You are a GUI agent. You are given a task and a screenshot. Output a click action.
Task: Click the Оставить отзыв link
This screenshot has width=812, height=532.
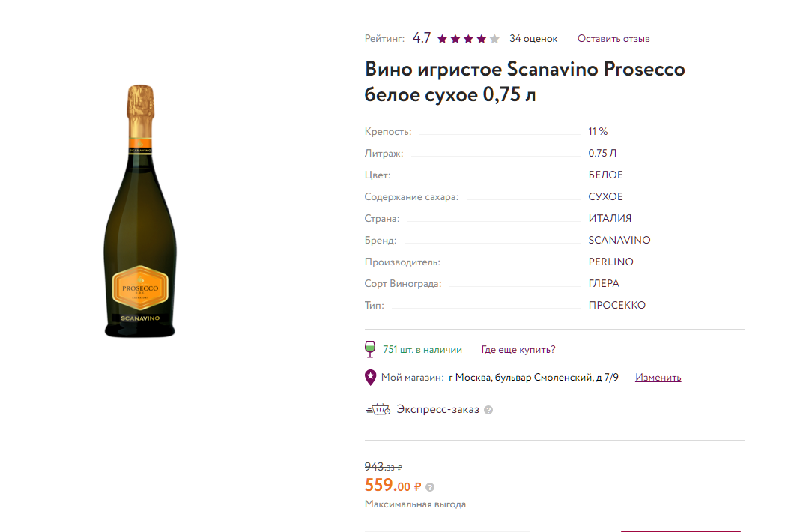tap(613, 39)
